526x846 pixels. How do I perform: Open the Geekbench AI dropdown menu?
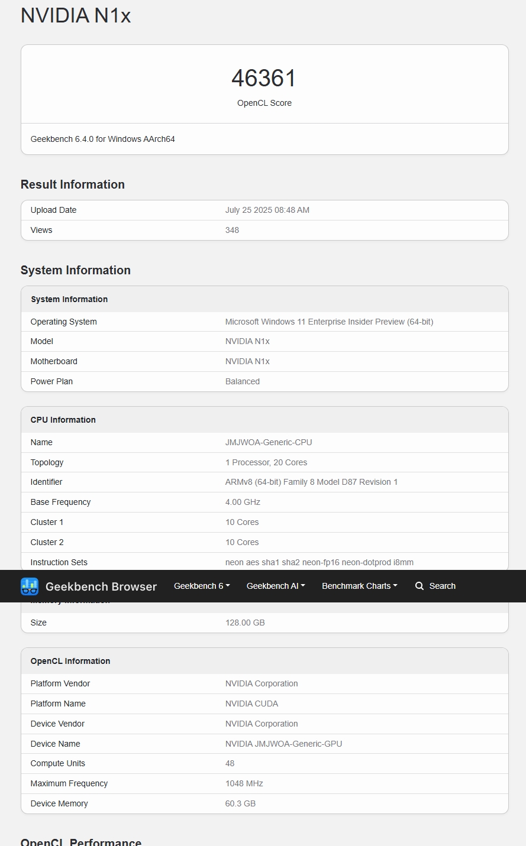point(276,586)
